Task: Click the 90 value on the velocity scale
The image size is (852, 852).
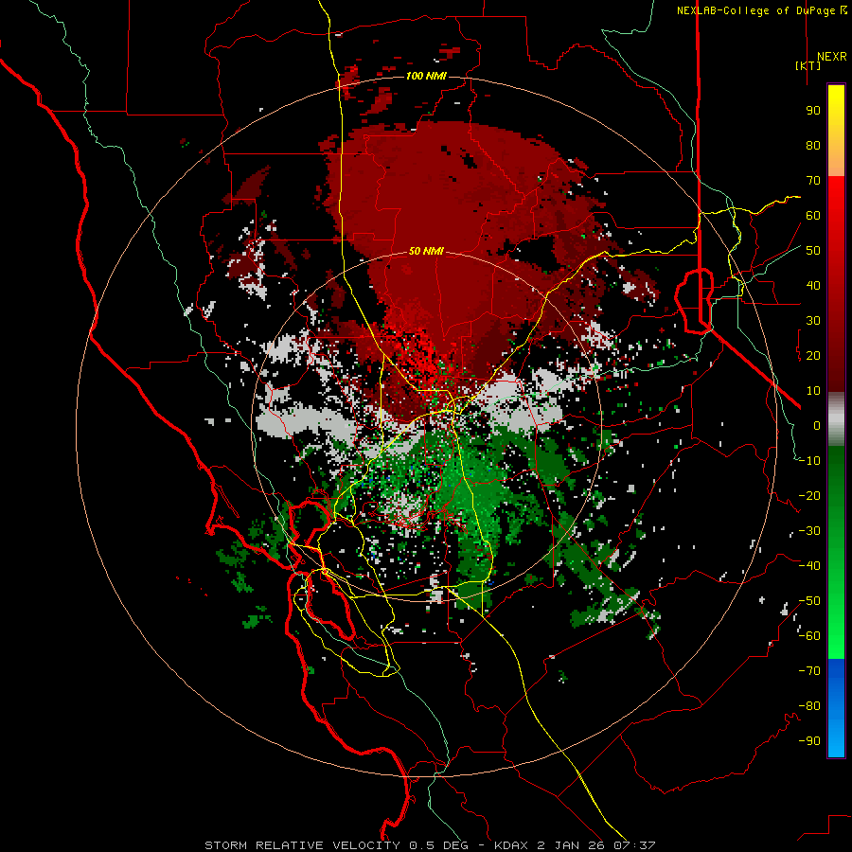Action: [x=813, y=111]
